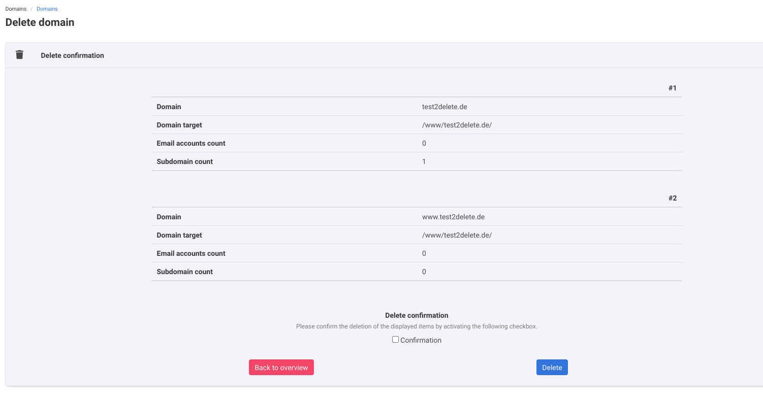This screenshot has width=763, height=399.
Task: Click the trash can icon
Action: tap(19, 55)
